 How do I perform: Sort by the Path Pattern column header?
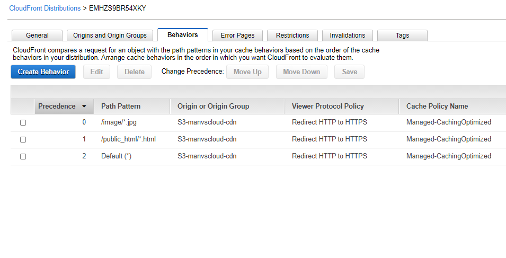[x=121, y=106]
